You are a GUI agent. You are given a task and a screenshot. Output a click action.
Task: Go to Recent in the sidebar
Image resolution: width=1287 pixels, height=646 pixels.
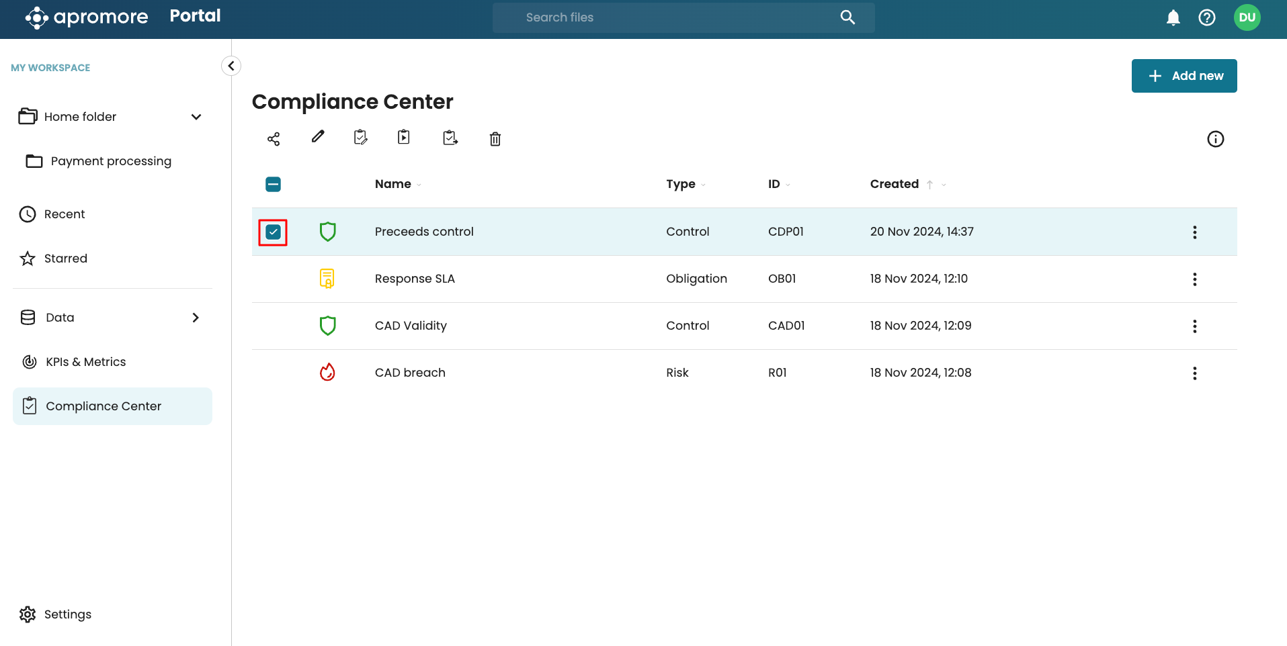click(x=65, y=214)
